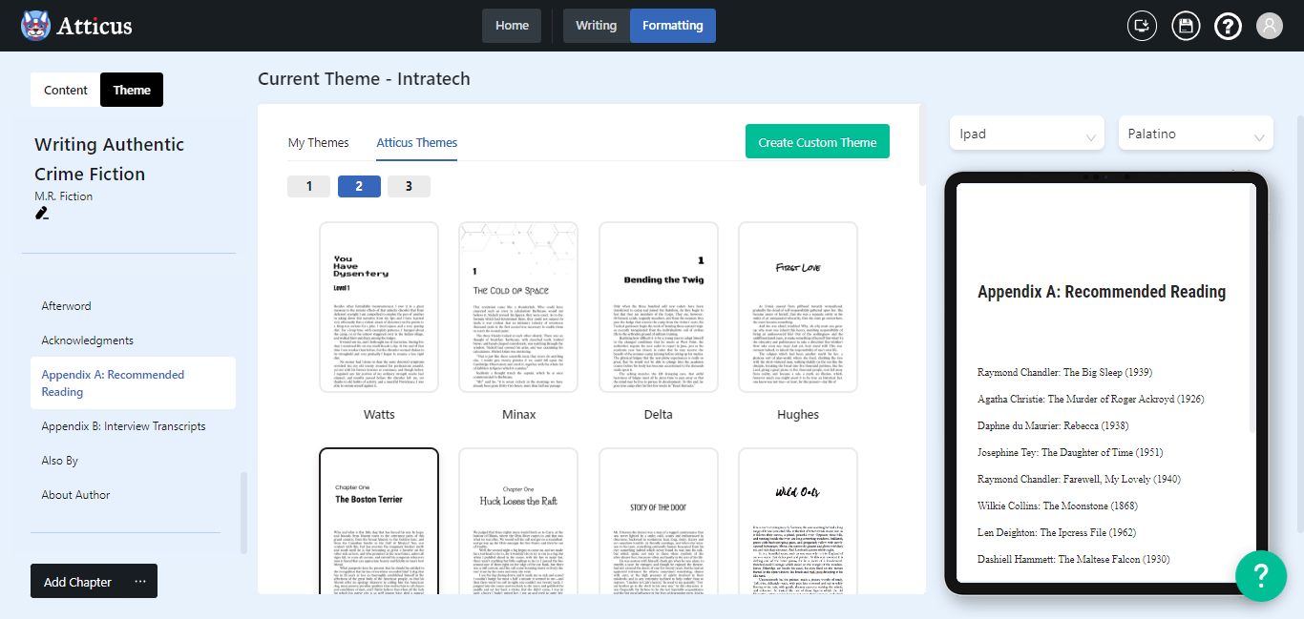This screenshot has height=619, width=1304.
Task: Select the Watts theme thumbnail
Action: pyautogui.click(x=379, y=307)
